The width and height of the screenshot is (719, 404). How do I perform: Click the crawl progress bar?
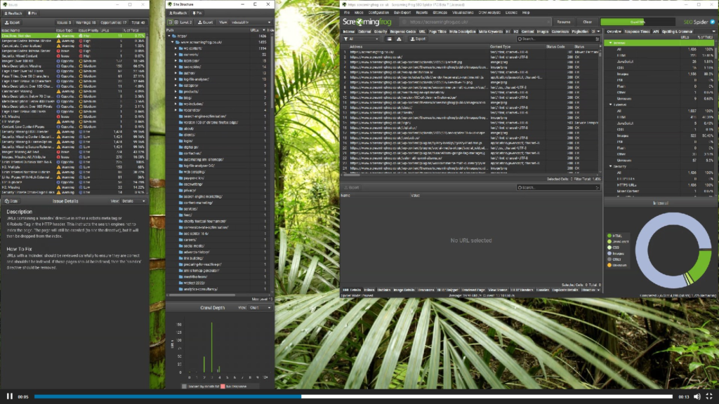point(638,22)
